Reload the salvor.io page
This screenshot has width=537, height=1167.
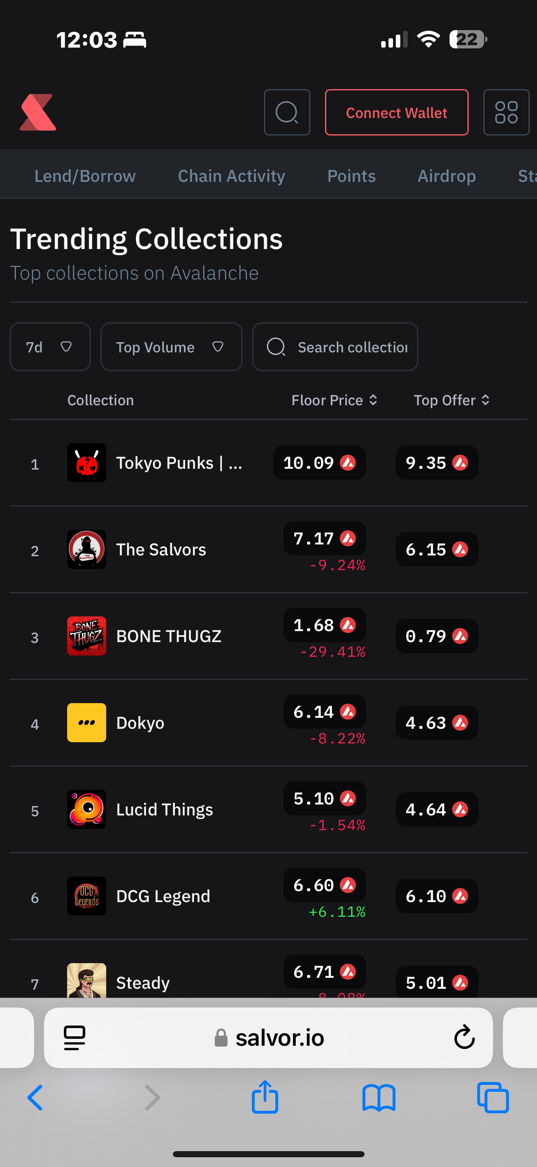point(464,1037)
